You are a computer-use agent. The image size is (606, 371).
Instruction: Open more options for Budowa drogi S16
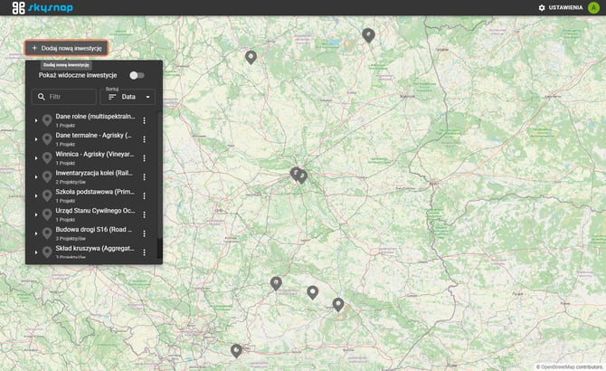pos(144,233)
